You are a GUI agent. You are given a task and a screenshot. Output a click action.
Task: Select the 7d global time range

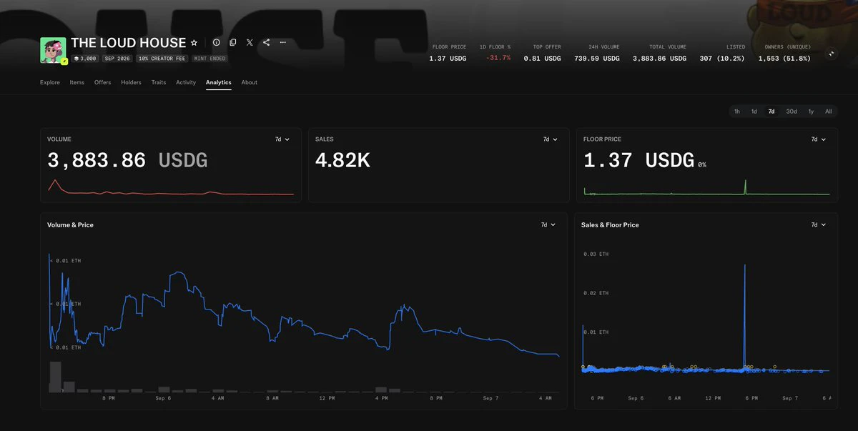[771, 112]
